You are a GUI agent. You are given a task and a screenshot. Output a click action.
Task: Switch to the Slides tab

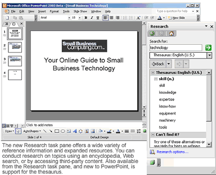[x=14, y=24]
